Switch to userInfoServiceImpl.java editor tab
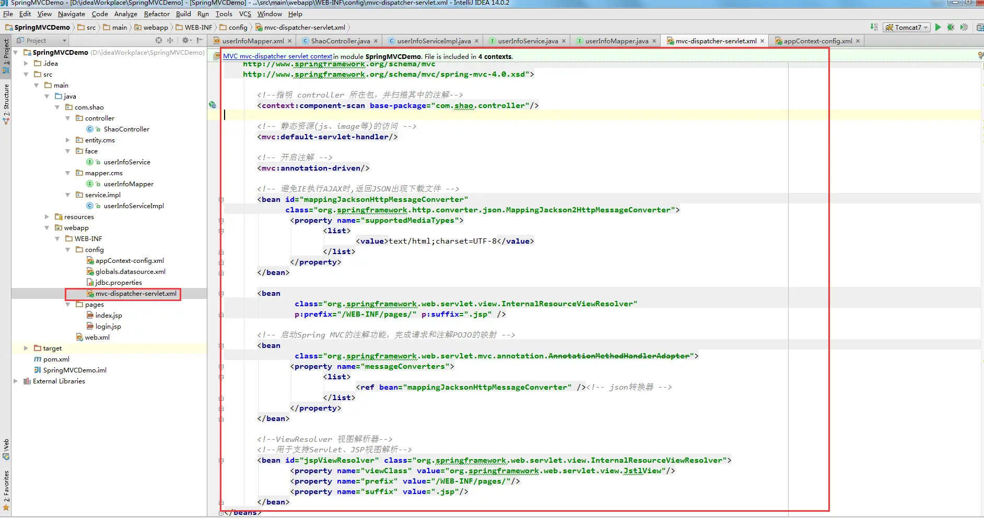 434,41
